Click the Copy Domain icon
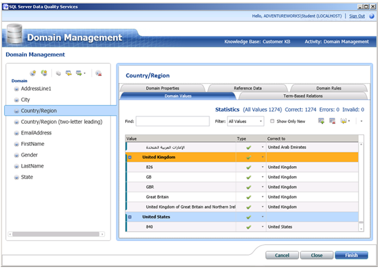379x269 pixels. tap(59, 73)
